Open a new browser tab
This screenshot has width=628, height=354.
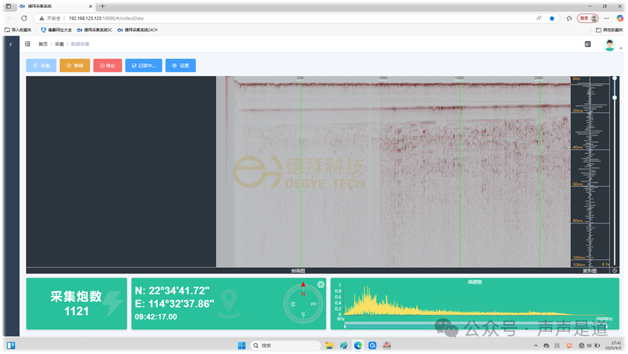pyautogui.click(x=103, y=6)
